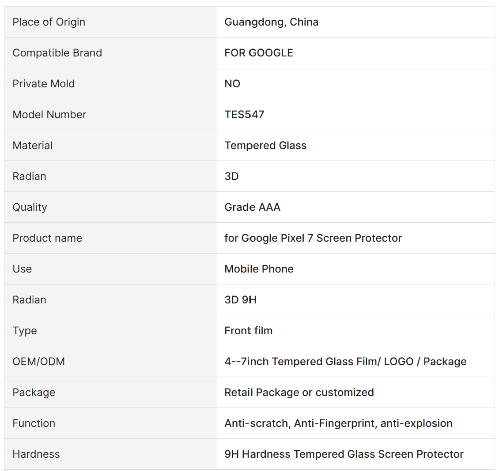
Task: Click the 'OEM/ODM' label cell
Action: pos(39,362)
